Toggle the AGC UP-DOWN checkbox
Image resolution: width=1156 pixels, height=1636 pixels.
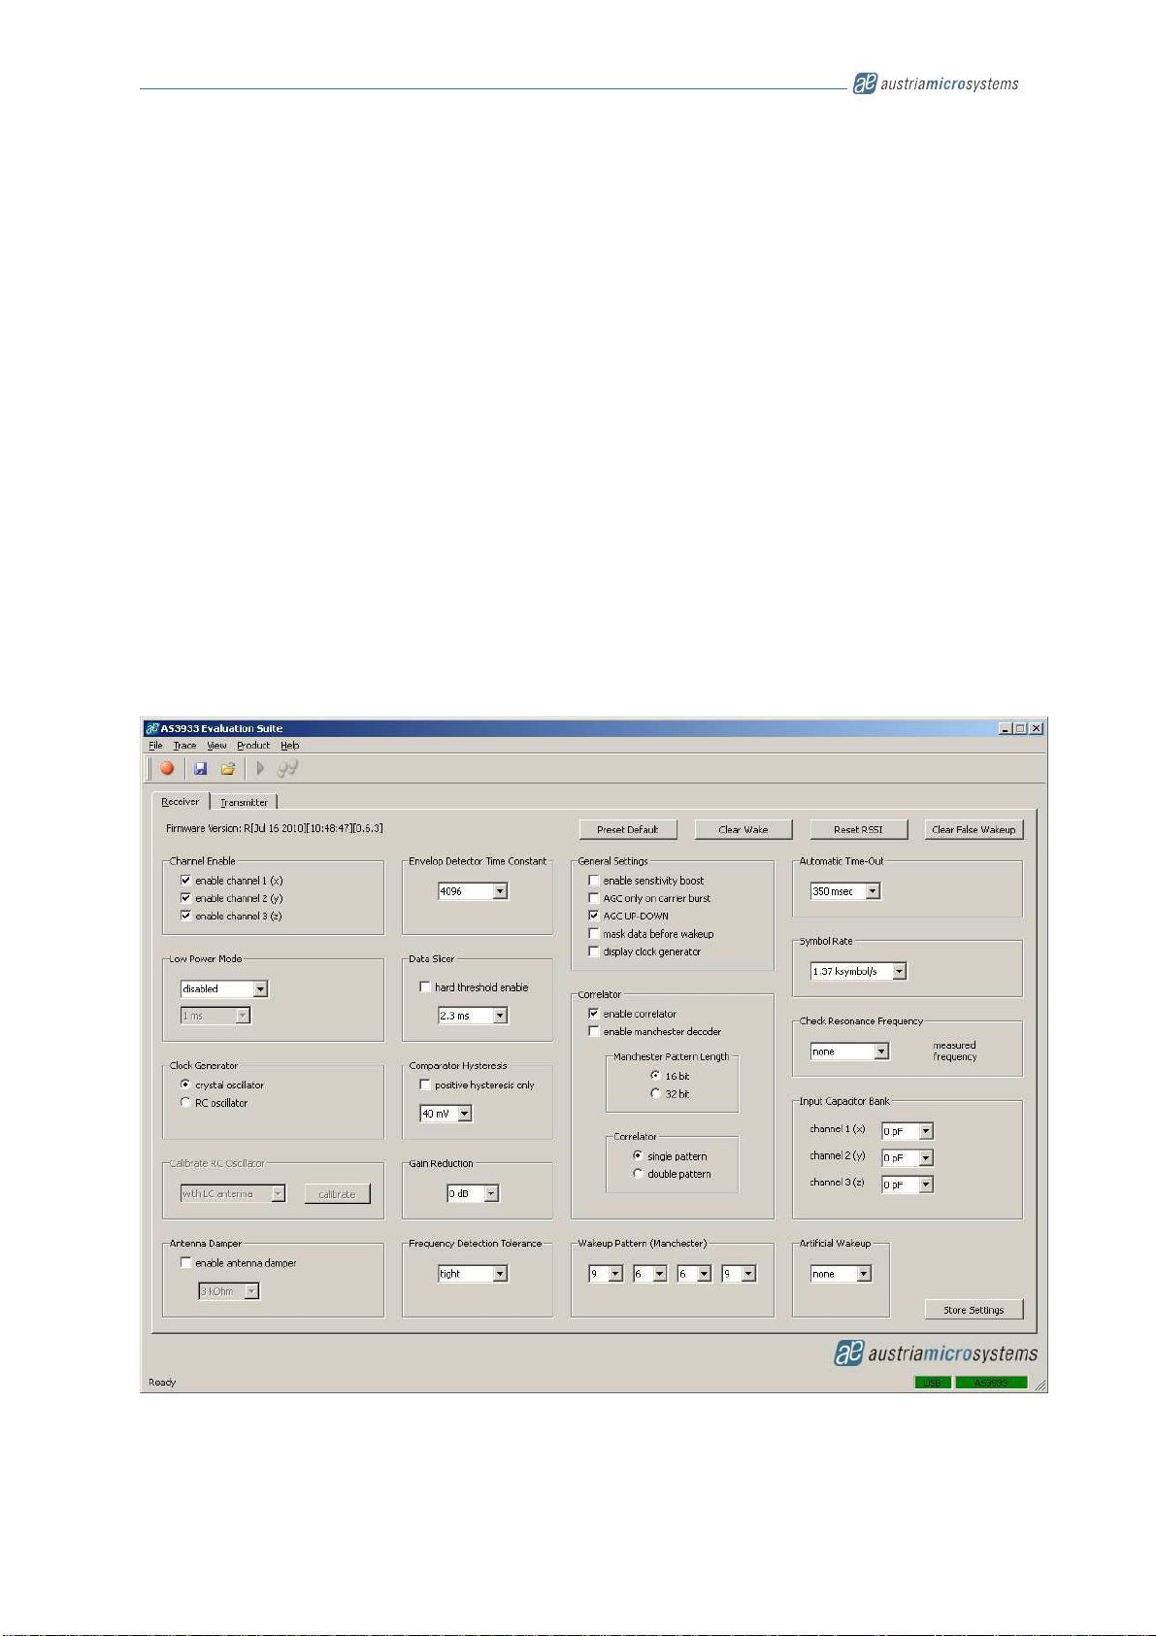point(594,916)
